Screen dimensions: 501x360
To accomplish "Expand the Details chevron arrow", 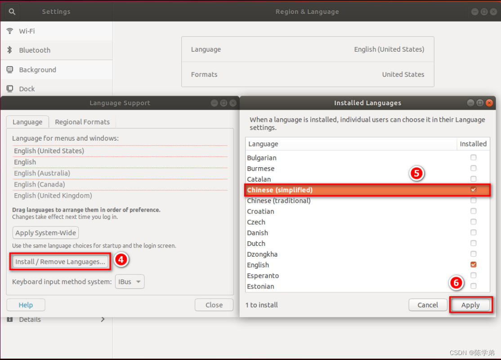I will [103, 320].
